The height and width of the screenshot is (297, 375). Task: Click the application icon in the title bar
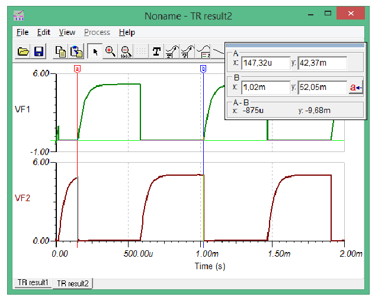(x=18, y=16)
